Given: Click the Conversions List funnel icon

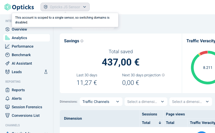Looking at the screenshot, I should tap(7, 115).
